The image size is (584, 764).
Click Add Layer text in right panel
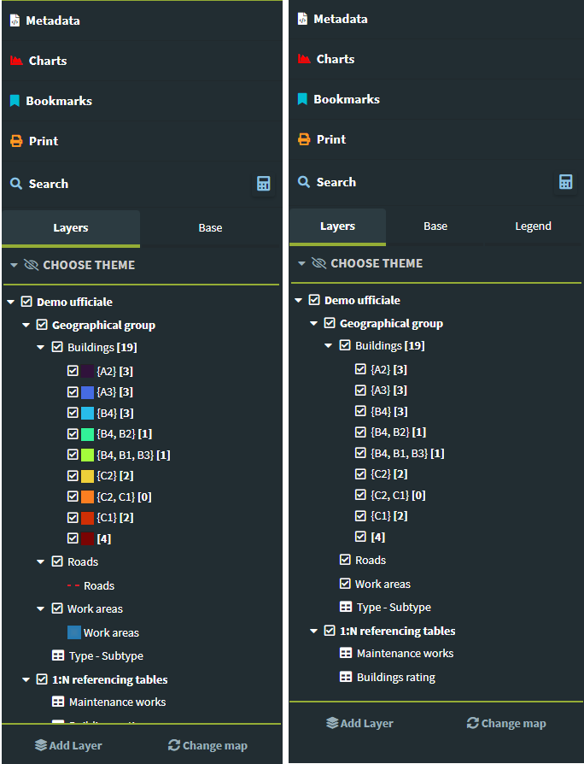pos(367,724)
